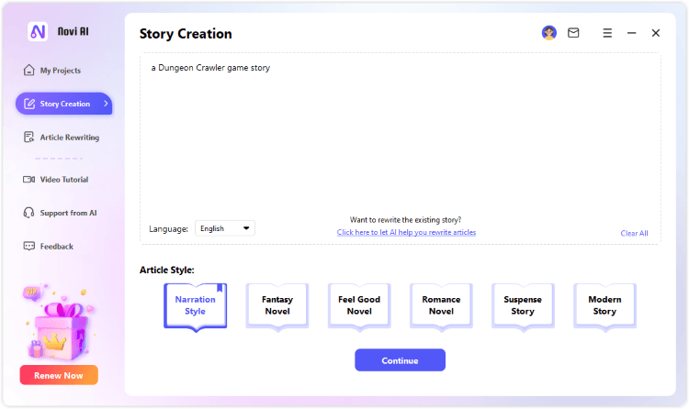Open the Feedback page
689x409 pixels.
point(48,246)
